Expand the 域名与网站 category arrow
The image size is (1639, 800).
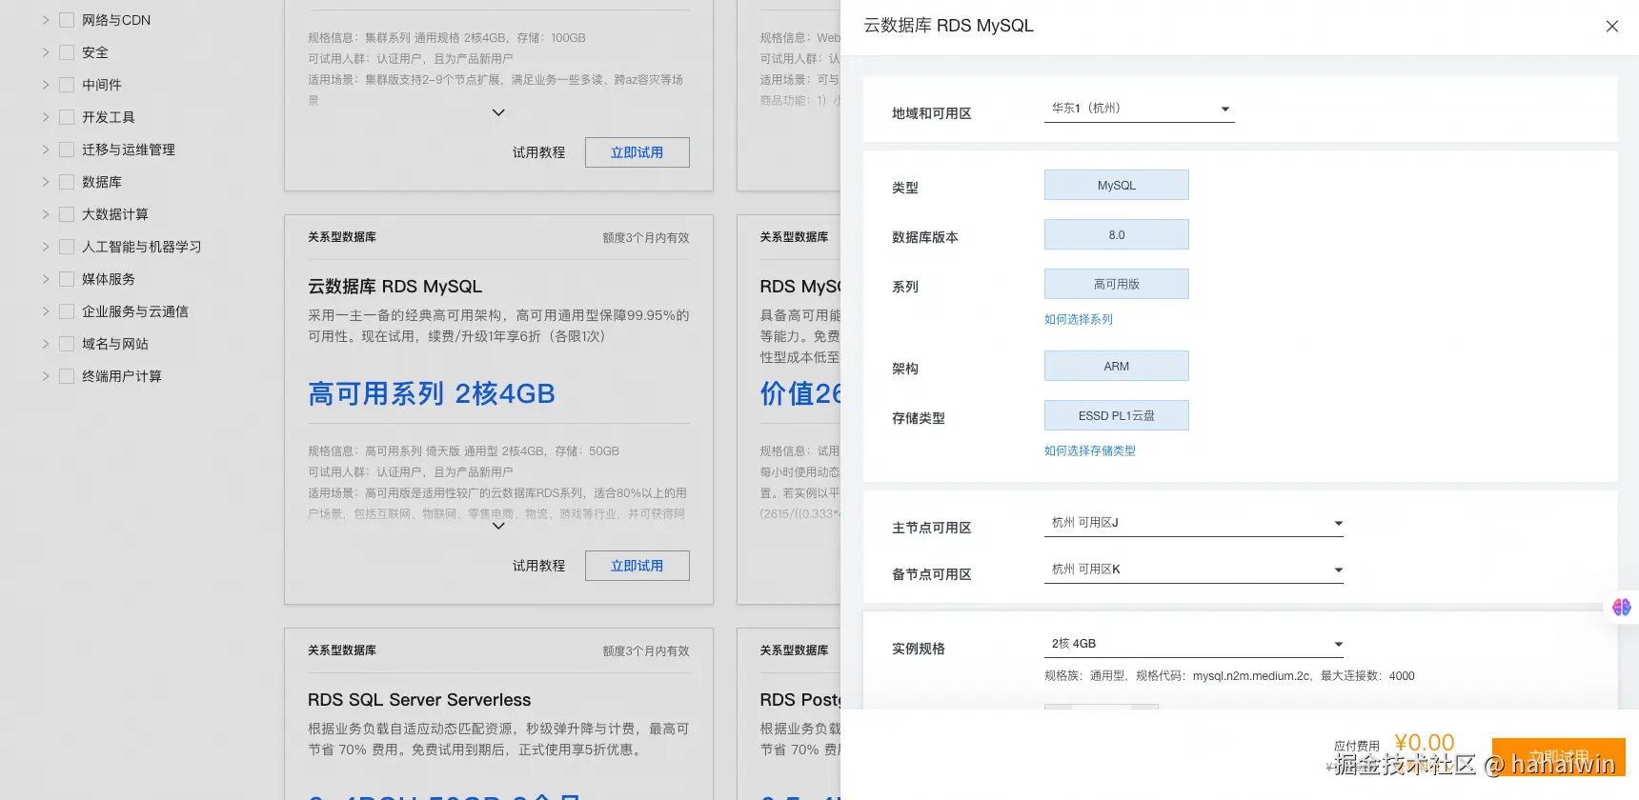pos(45,344)
